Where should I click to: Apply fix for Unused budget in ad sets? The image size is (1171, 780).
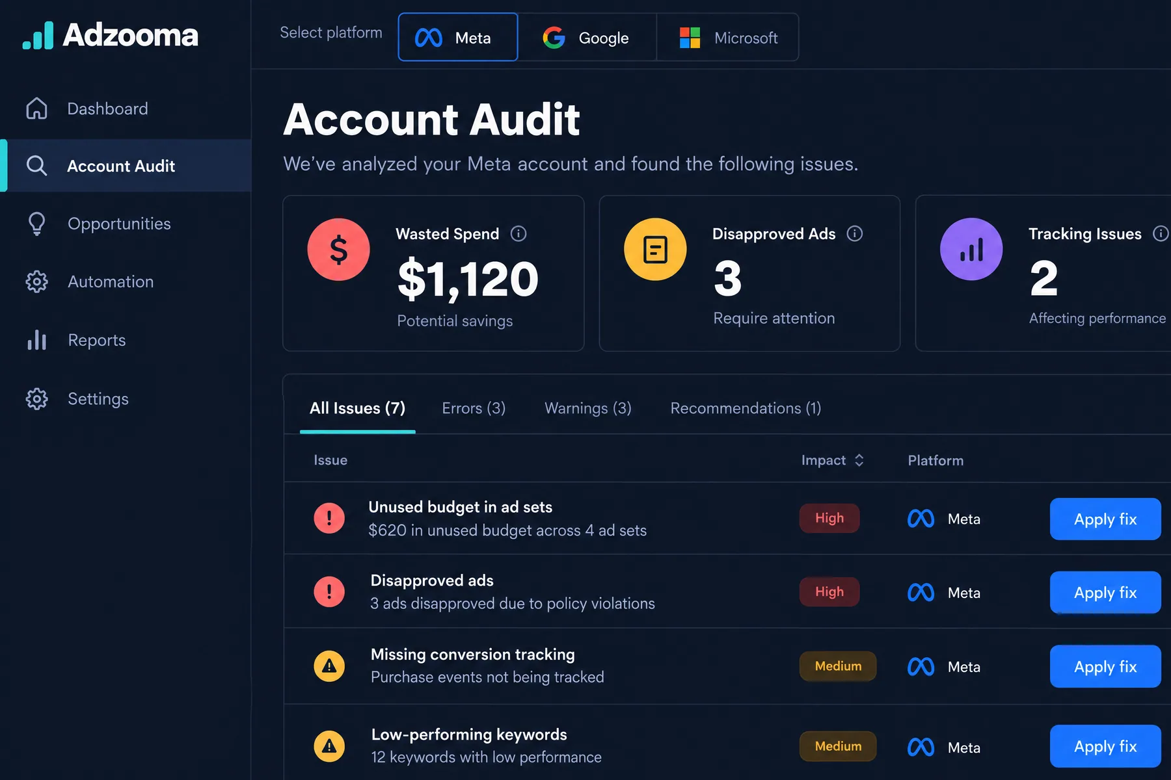(x=1105, y=519)
